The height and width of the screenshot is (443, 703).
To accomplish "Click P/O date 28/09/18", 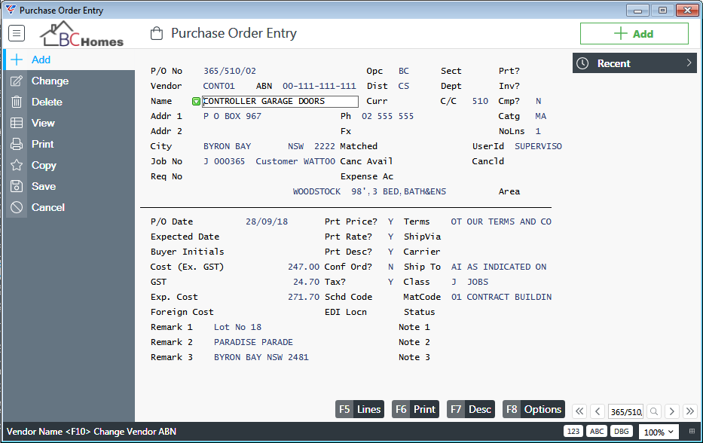I will (x=267, y=221).
